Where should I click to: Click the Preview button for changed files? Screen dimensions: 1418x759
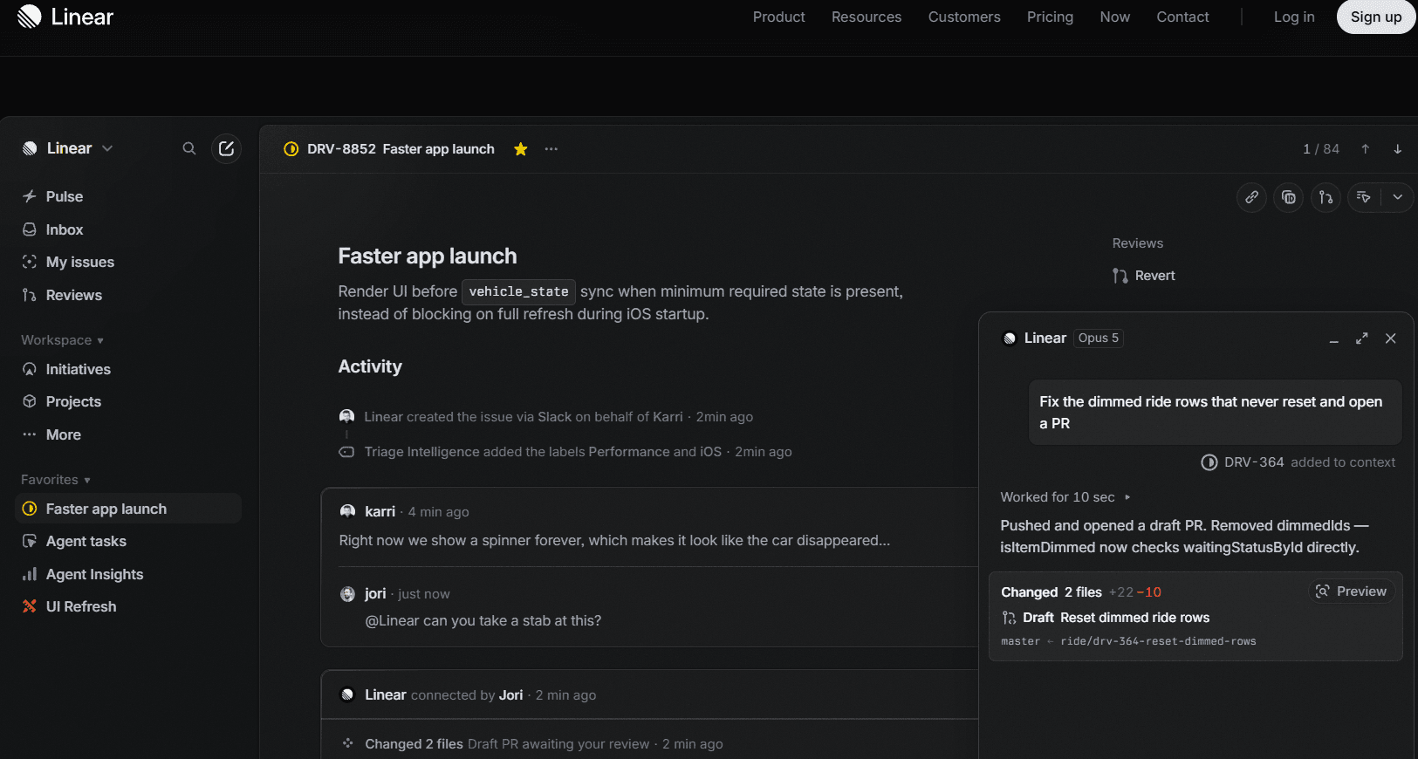[x=1351, y=591]
